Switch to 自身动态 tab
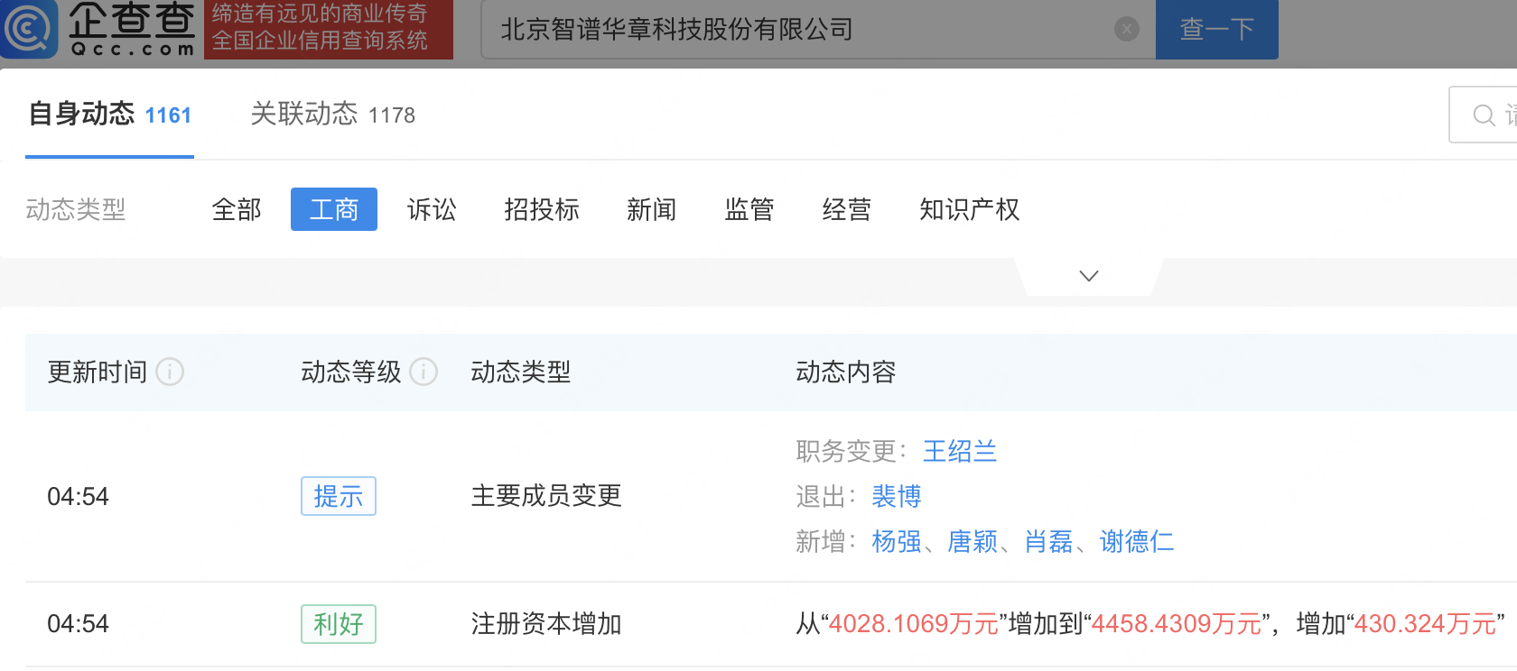Image resolution: width=1517 pixels, height=671 pixels. (109, 115)
